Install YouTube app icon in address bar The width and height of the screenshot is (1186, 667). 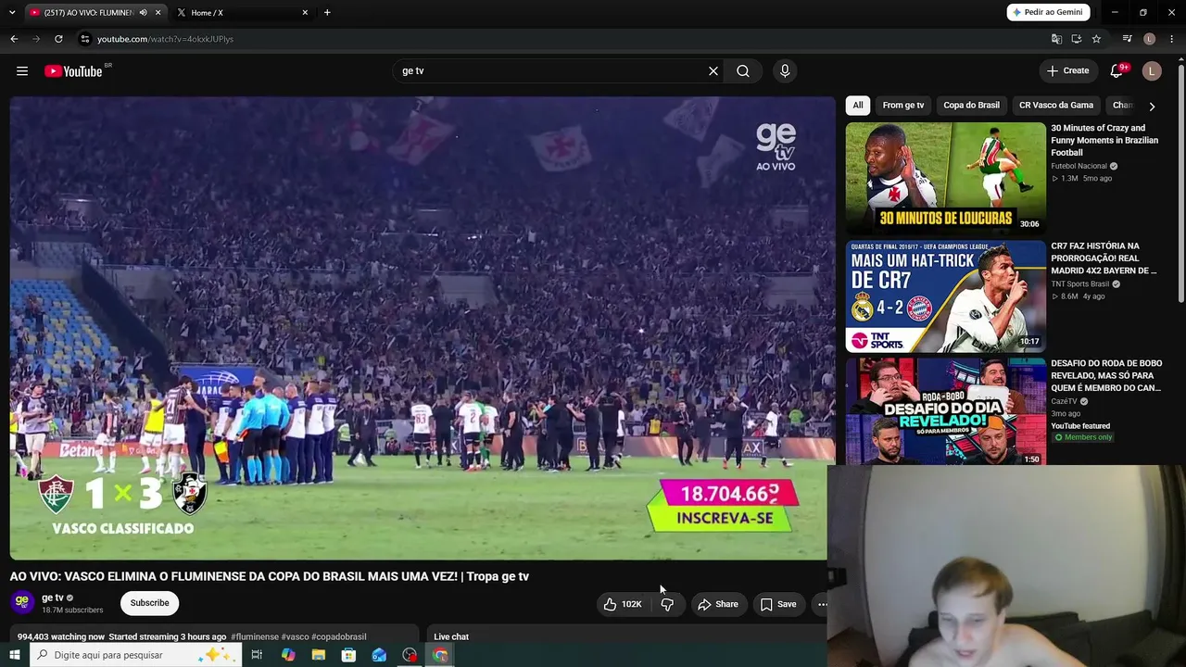tap(1077, 39)
